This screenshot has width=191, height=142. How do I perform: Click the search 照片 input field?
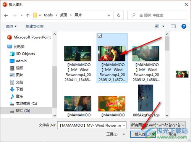pos(157,15)
